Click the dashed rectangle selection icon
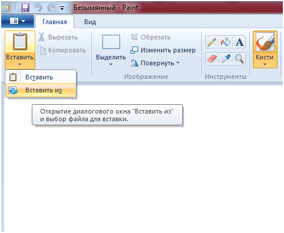 (111, 42)
